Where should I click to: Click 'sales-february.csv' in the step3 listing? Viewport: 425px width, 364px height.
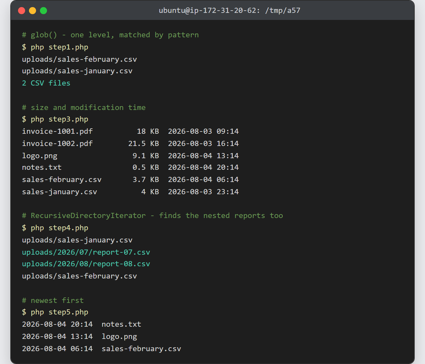[x=62, y=180]
